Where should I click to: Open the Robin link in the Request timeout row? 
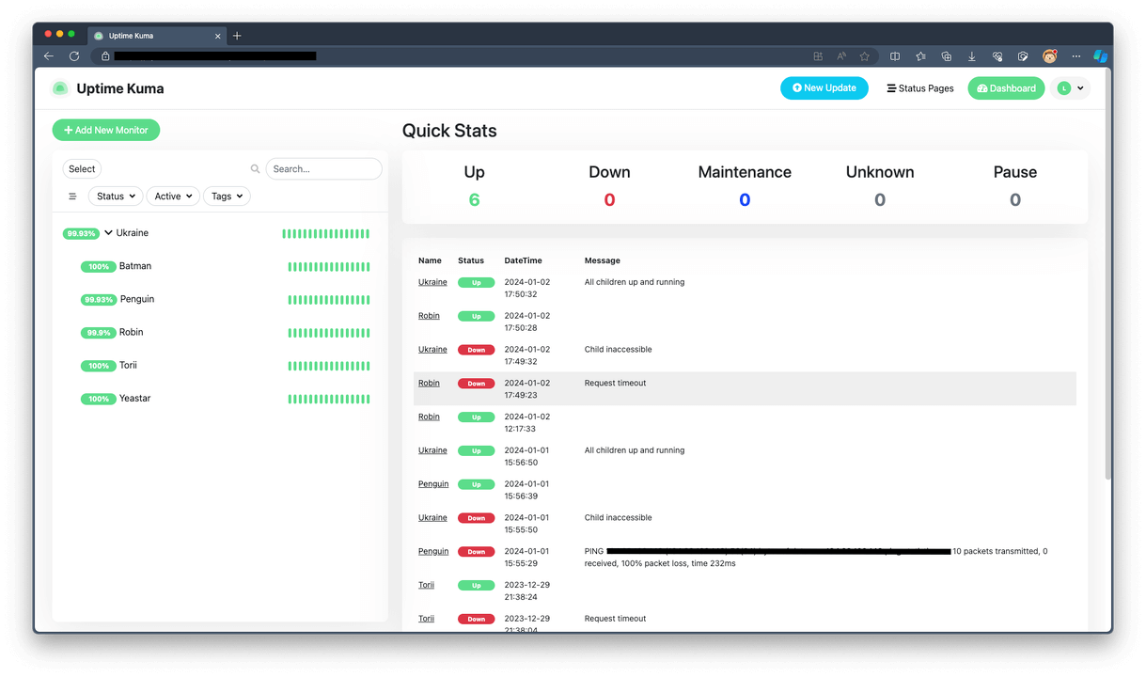[x=429, y=383]
